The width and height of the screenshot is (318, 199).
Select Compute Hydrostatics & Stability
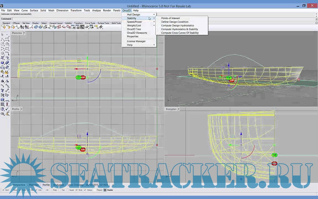(x=179, y=29)
